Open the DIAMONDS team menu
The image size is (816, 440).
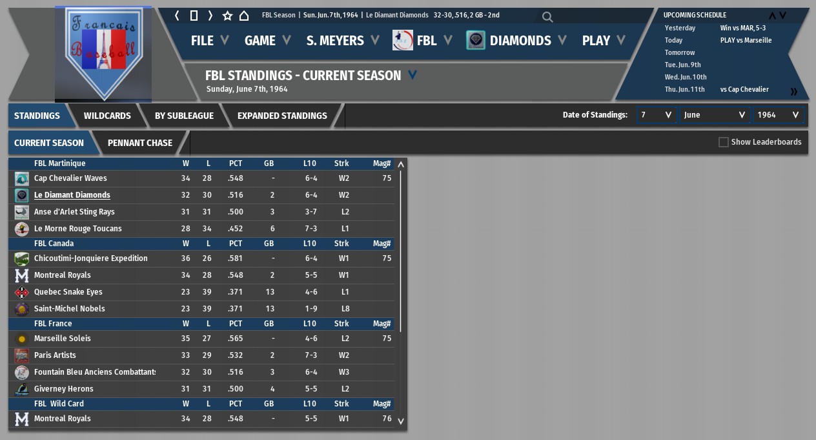[x=520, y=40]
